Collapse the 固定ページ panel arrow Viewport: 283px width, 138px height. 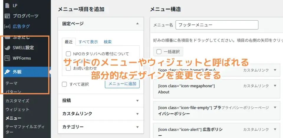point(137,24)
